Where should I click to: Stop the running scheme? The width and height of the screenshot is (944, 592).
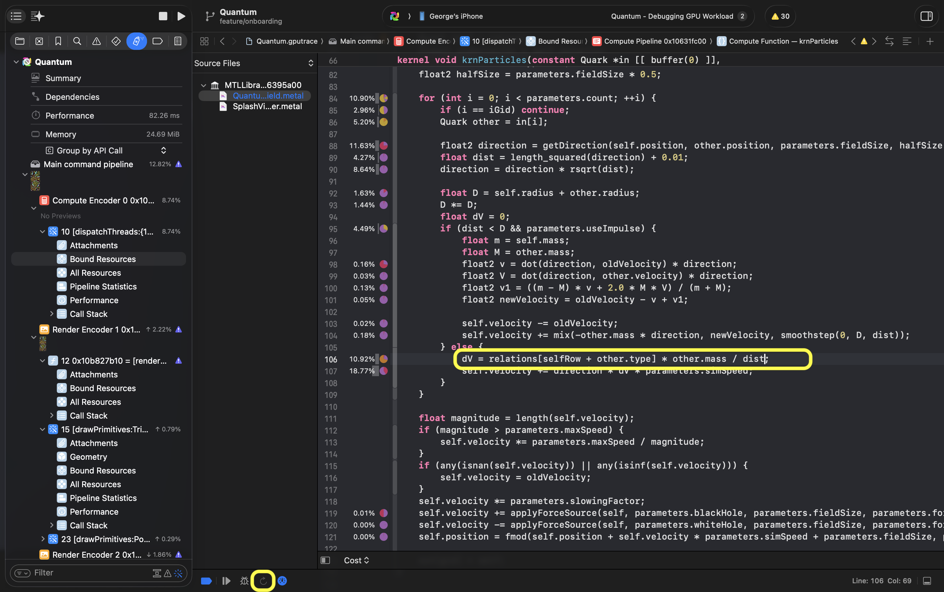click(163, 16)
